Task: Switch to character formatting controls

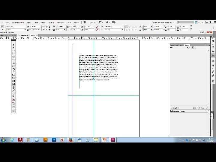Action: tap(2, 26)
